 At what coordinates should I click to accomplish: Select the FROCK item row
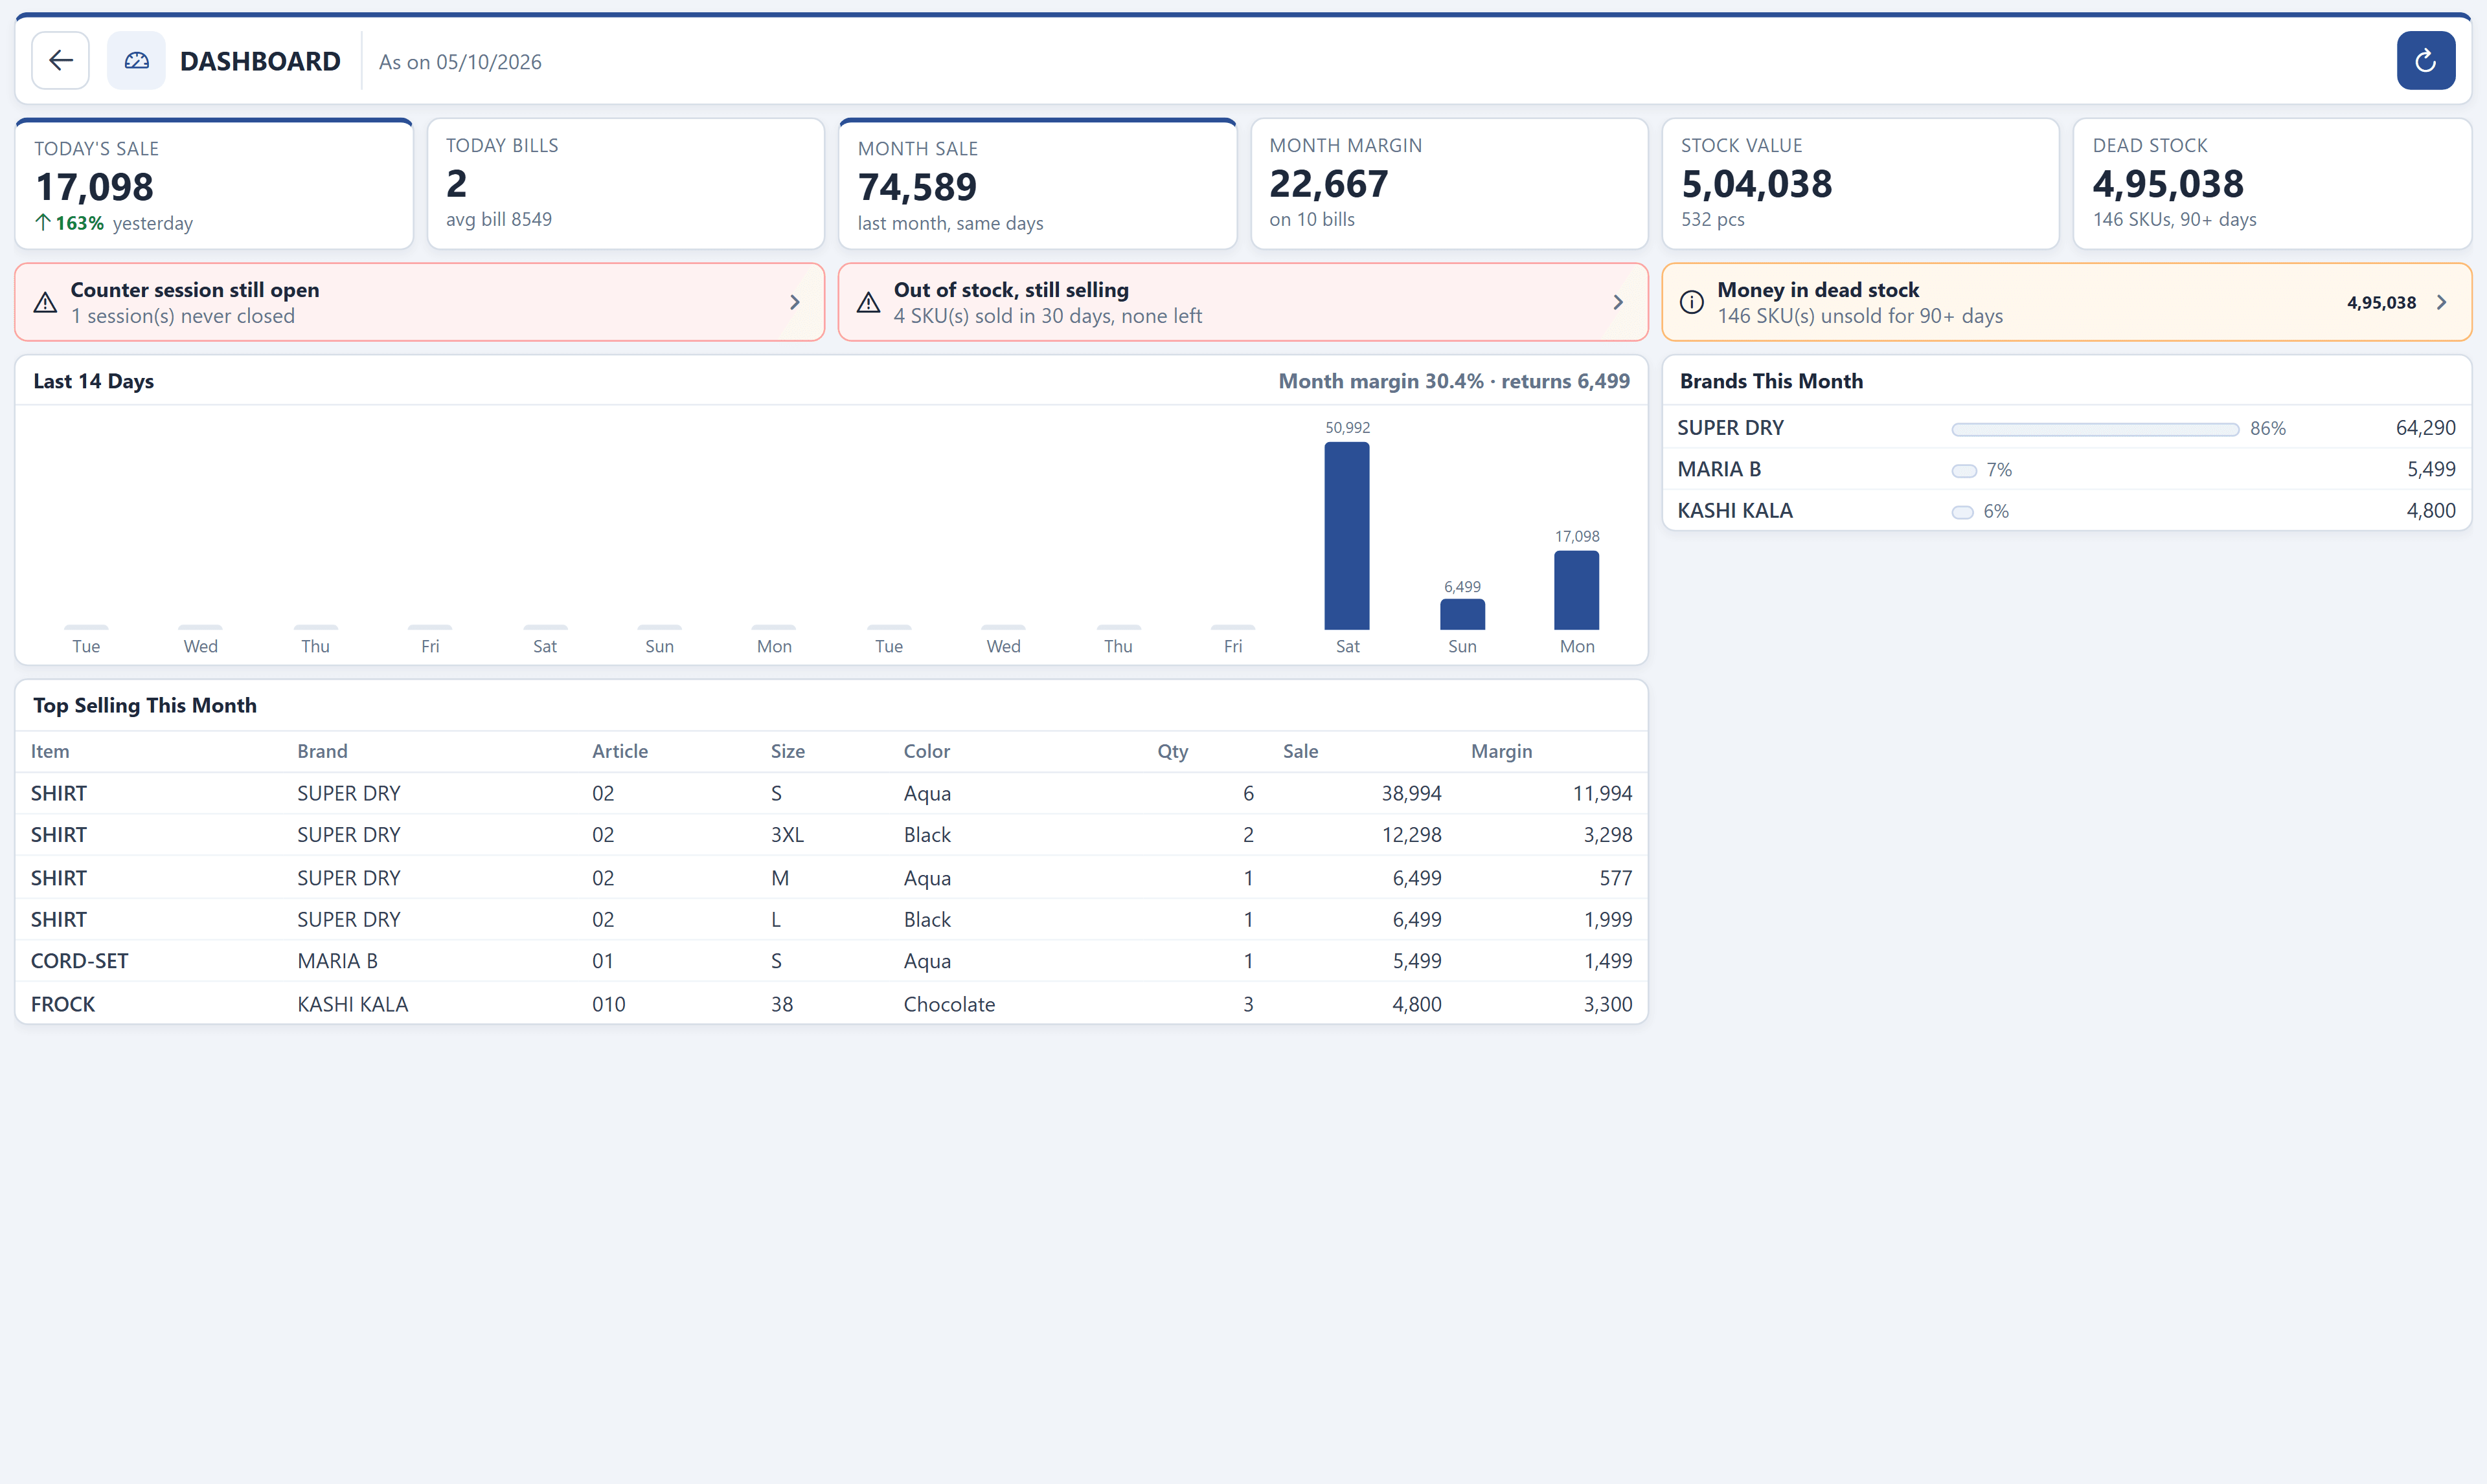pos(832,1004)
